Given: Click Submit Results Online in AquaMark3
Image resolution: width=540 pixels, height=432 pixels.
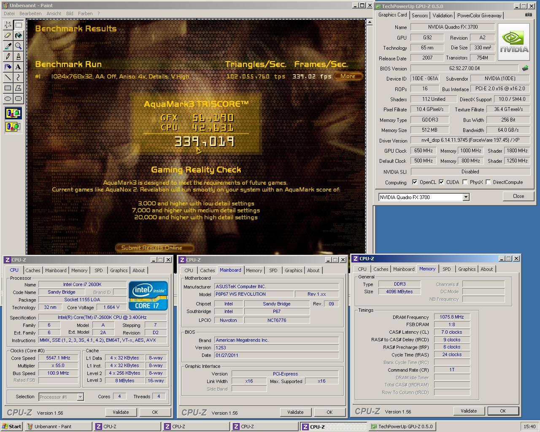Looking at the screenshot, I should tap(154, 248).
